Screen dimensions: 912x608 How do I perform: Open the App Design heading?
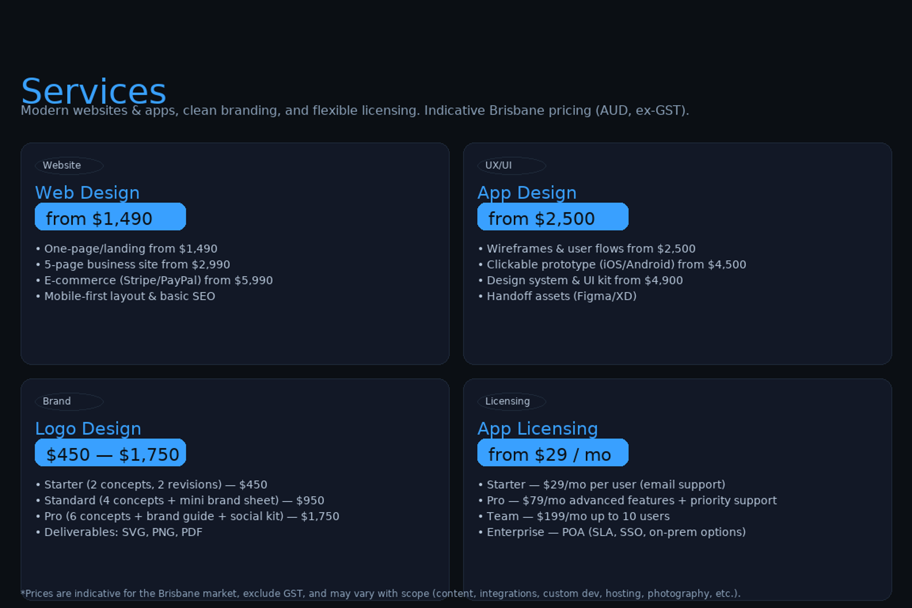click(x=527, y=193)
